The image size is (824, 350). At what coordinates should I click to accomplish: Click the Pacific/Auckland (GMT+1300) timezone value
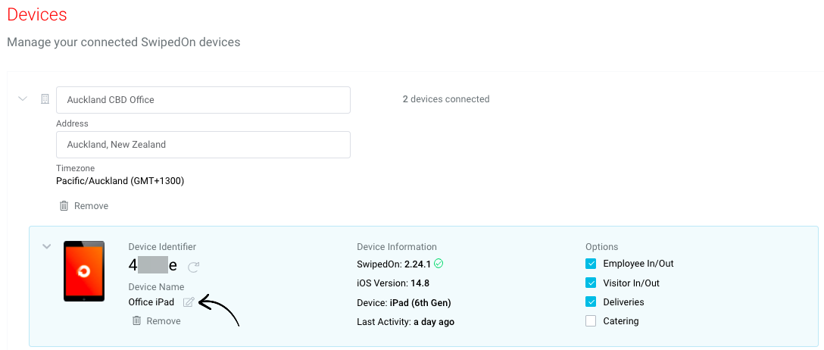[x=120, y=181]
